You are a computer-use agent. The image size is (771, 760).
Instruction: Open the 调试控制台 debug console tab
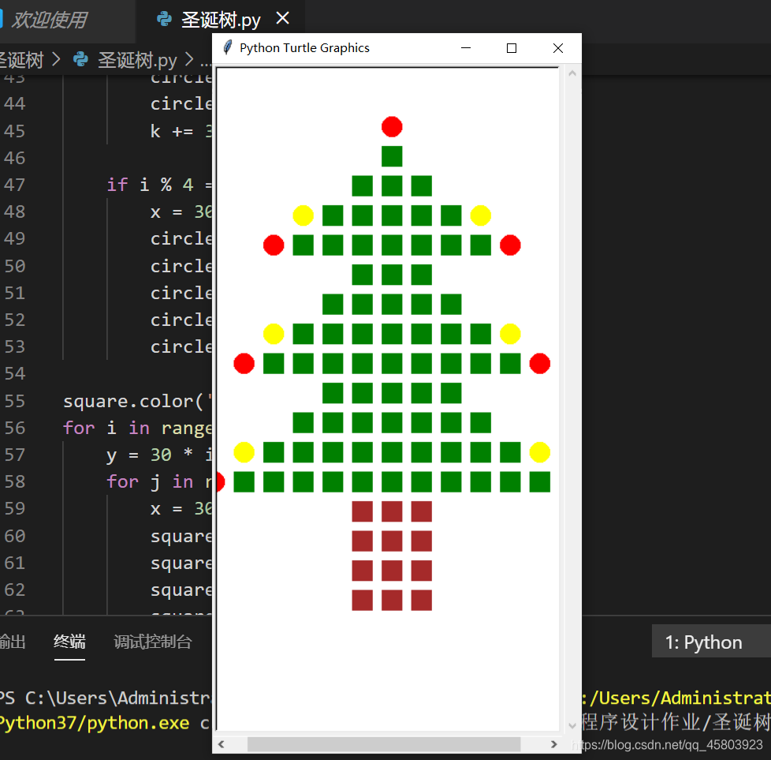tap(152, 642)
